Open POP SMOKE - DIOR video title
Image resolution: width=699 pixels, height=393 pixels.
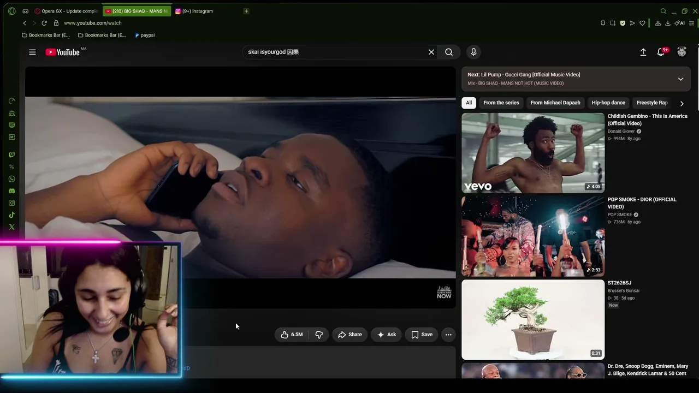(642, 203)
